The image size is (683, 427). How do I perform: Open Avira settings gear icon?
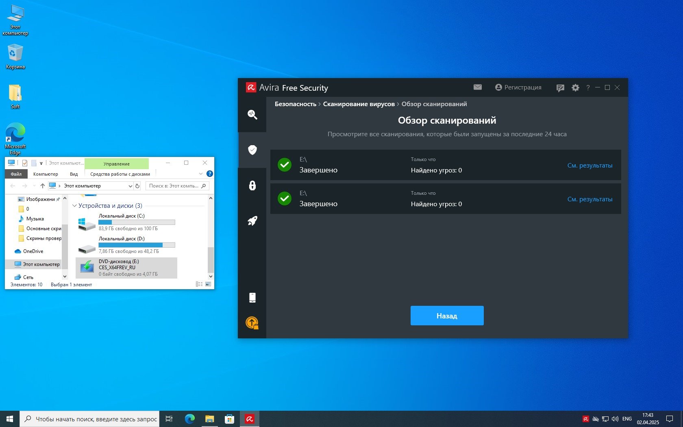575,88
